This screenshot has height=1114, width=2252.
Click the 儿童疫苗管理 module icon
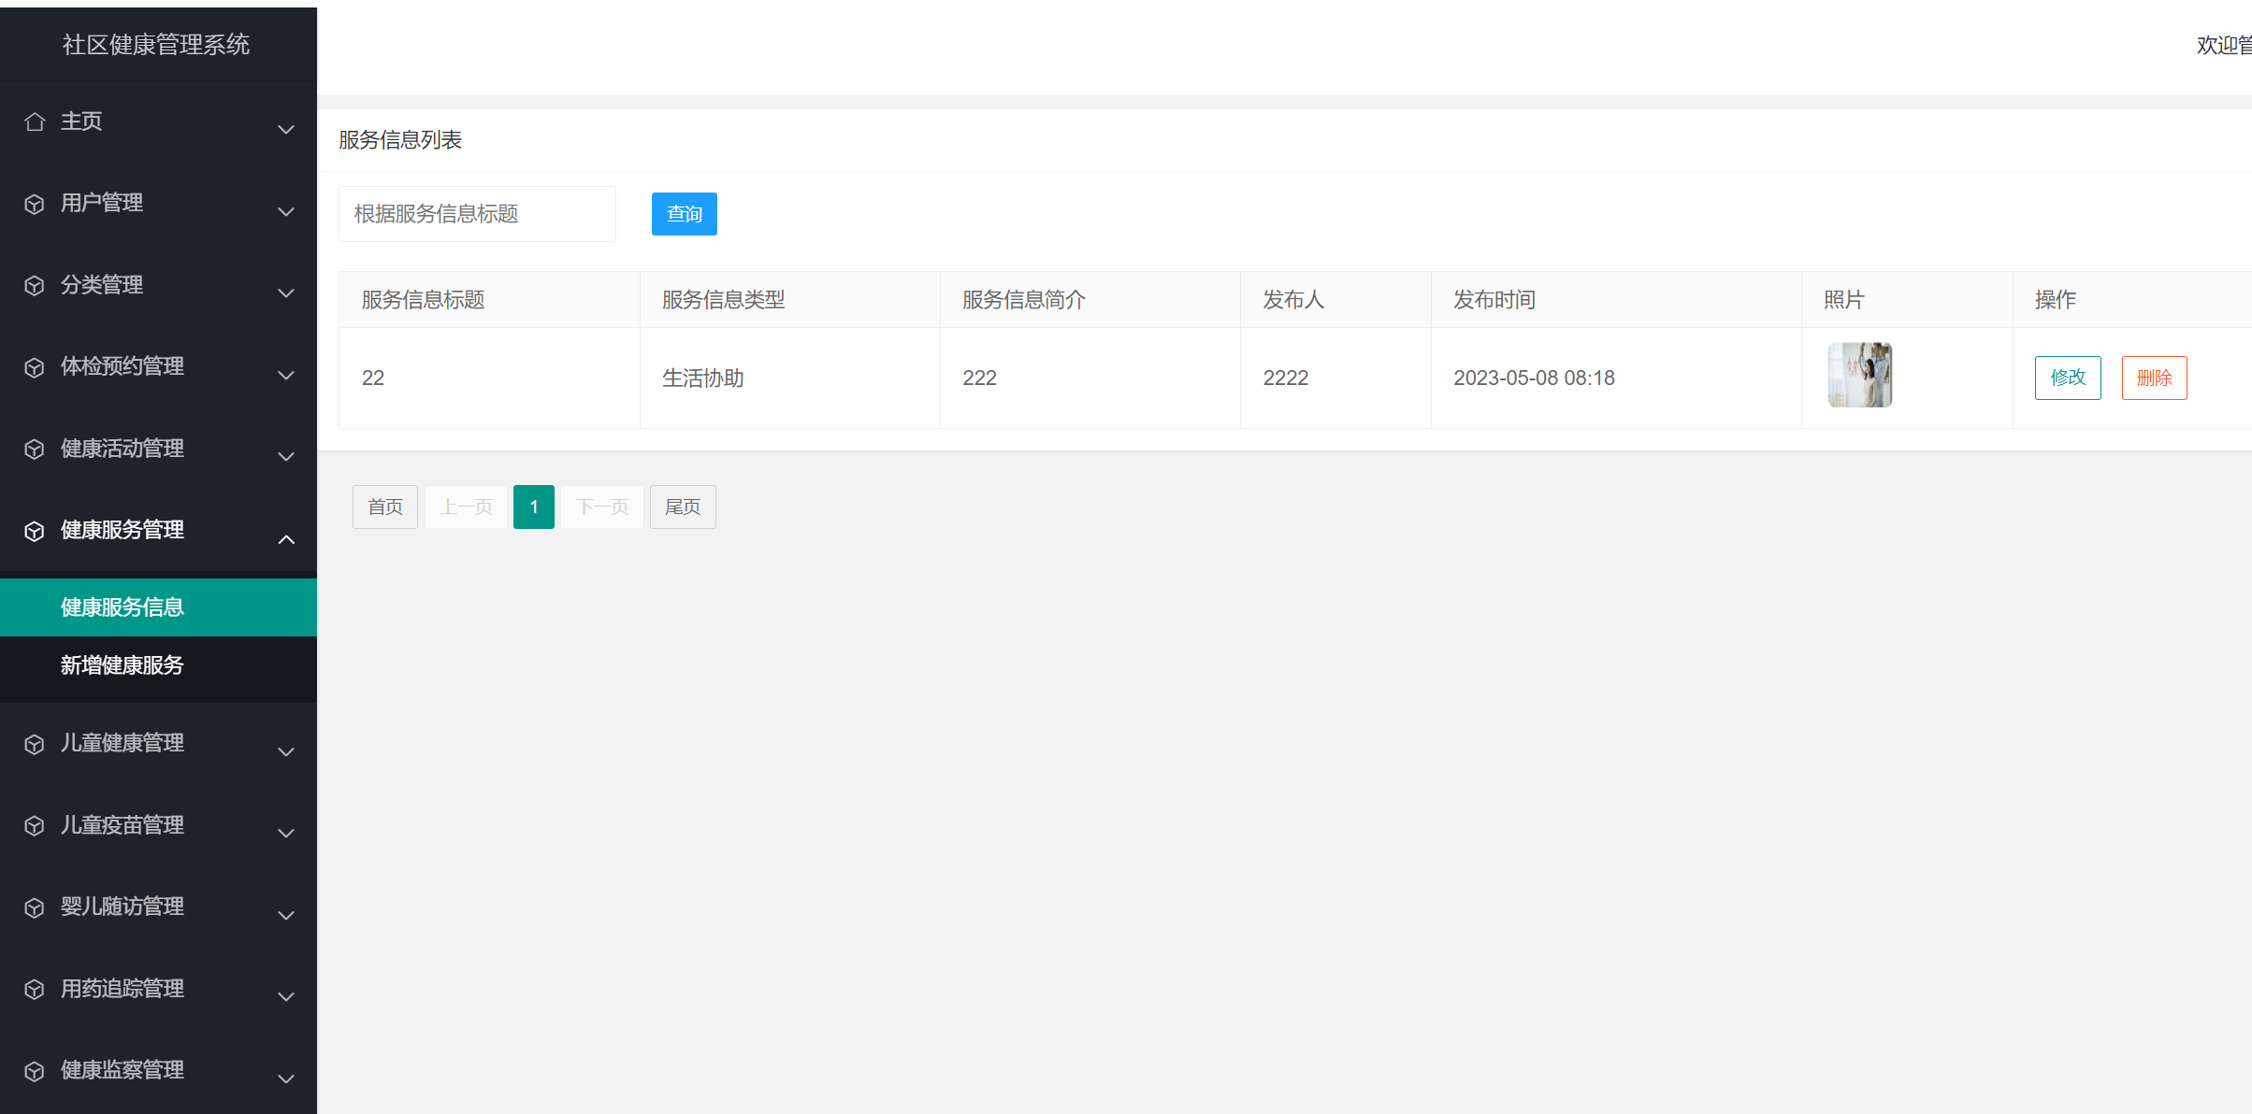[35, 824]
